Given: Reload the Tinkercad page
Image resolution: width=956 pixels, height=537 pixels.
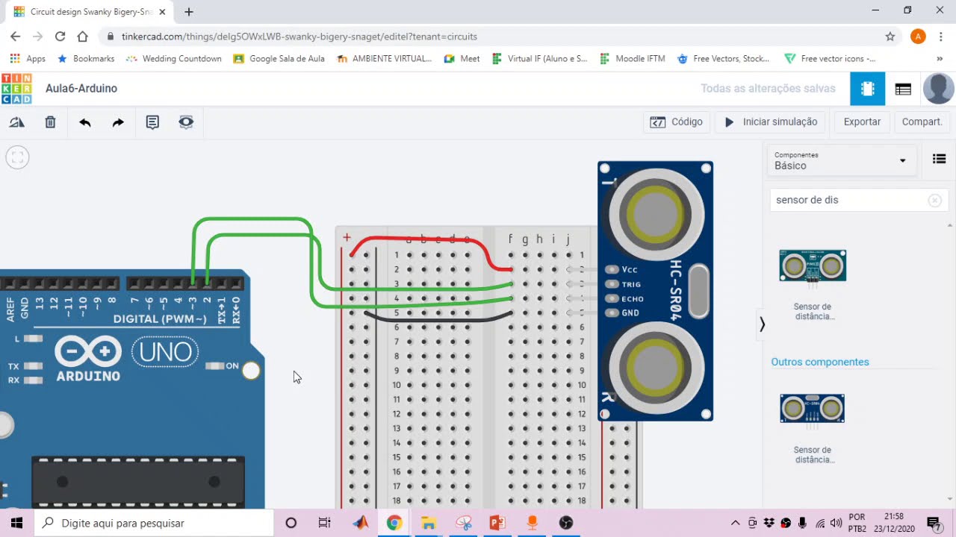Looking at the screenshot, I should point(60,37).
